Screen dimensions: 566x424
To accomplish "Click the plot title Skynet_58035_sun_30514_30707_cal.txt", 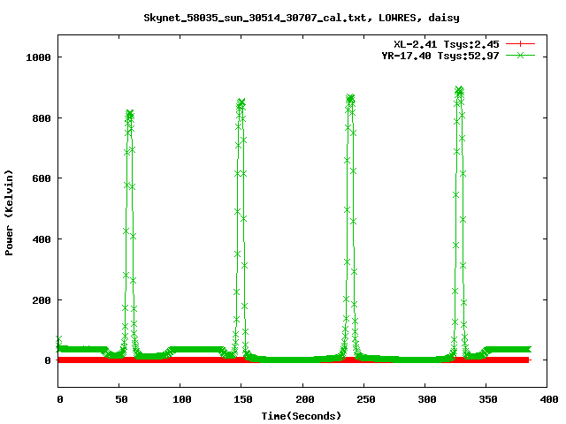I will point(301,18).
